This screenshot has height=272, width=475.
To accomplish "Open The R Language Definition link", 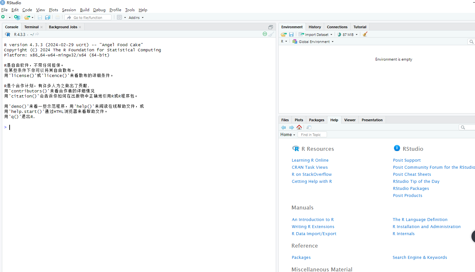I will tap(420, 220).
